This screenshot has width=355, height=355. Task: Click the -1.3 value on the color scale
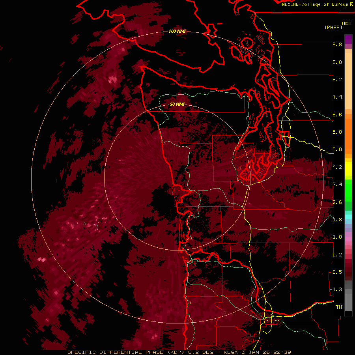click(x=336, y=290)
